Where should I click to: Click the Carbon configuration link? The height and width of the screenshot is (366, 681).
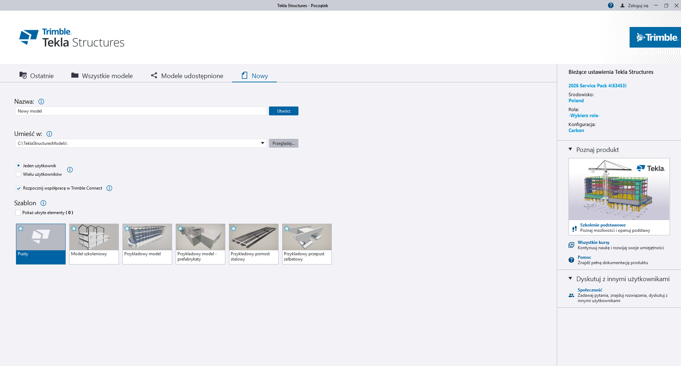pos(576,130)
